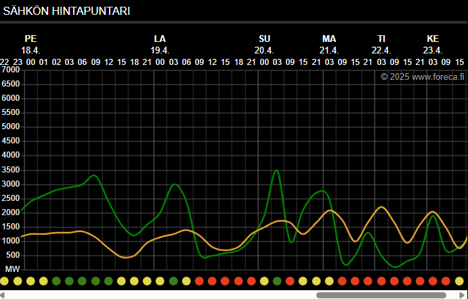Click the MW unit label on the axis
Viewport: 468px width, 299px height.
pos(12,269)
